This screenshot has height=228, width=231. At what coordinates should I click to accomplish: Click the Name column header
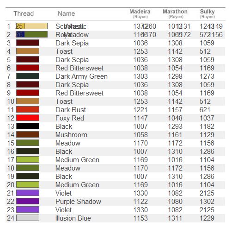click(67, 13)
